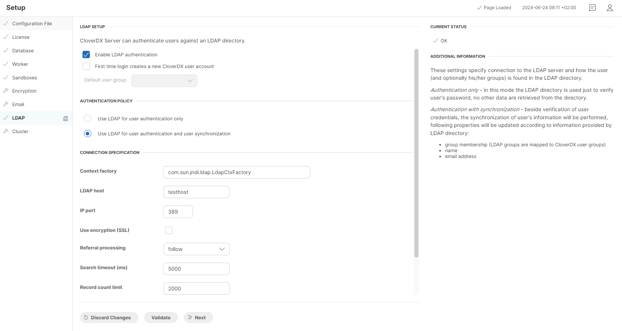The image size is (622, 331).
Task: Click inside the IP port field
Action: [x=178, y=211]
